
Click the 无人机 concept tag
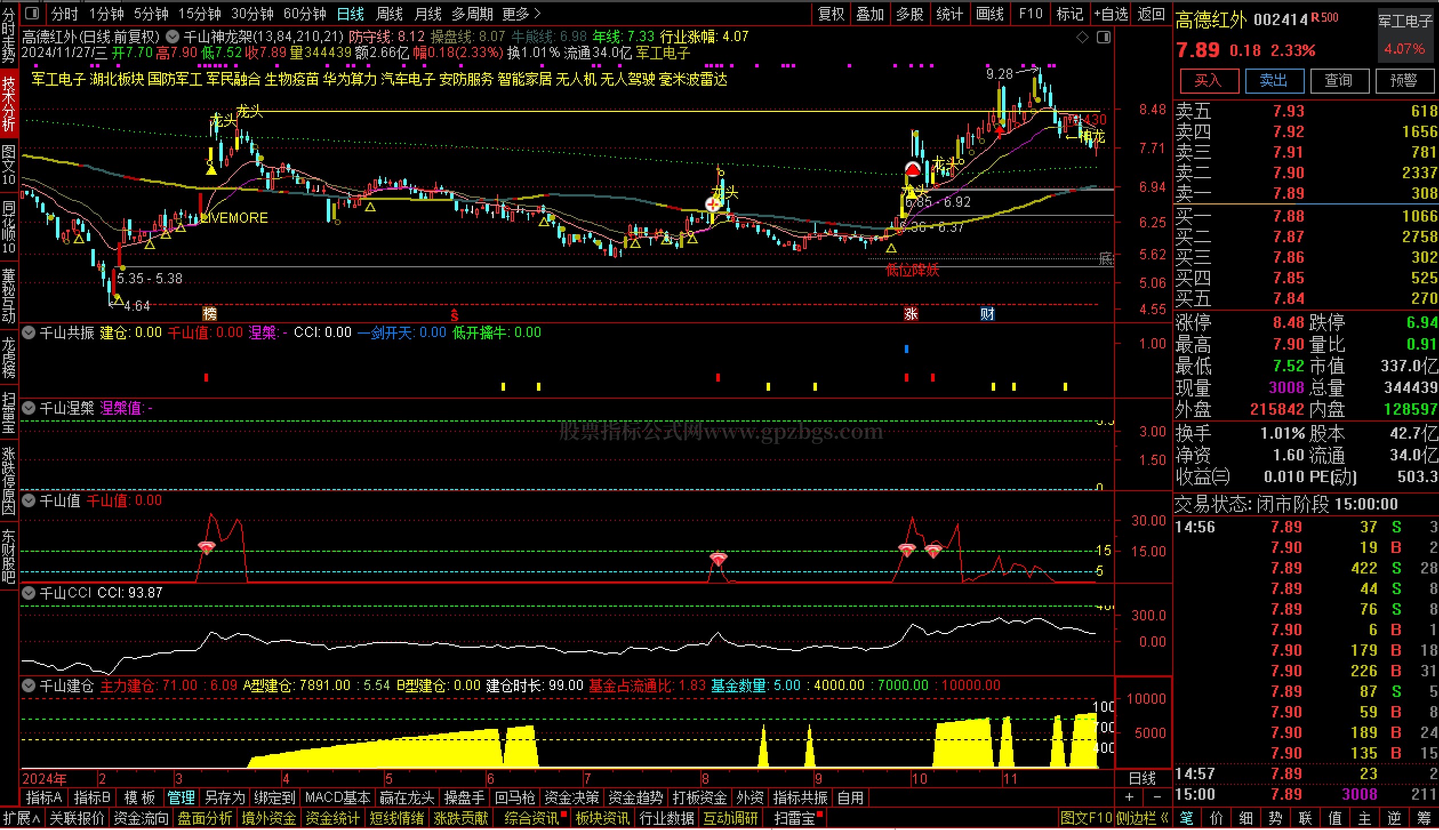point(576,79)
